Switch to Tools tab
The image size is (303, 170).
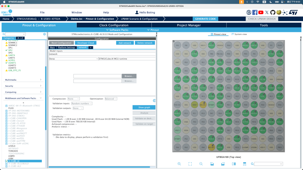(264, 25)
